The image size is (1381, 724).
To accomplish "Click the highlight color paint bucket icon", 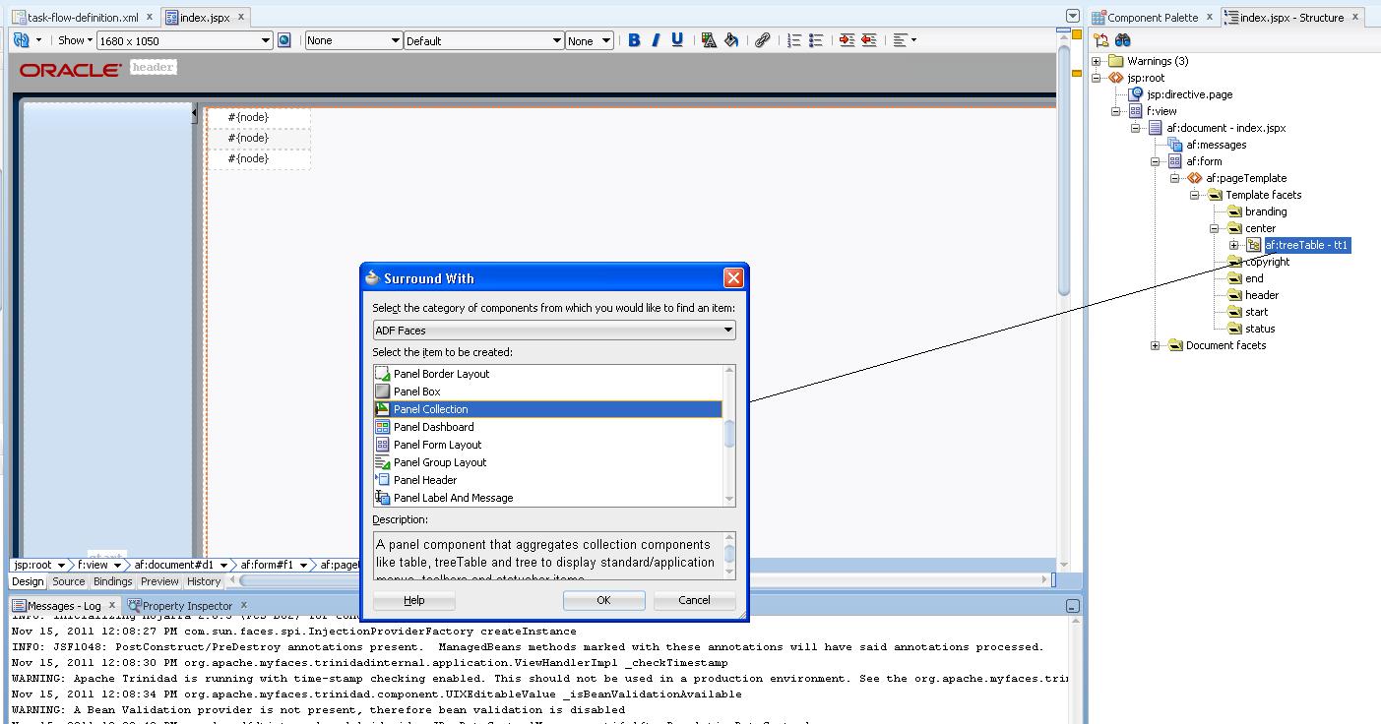I will click(730, 40).
